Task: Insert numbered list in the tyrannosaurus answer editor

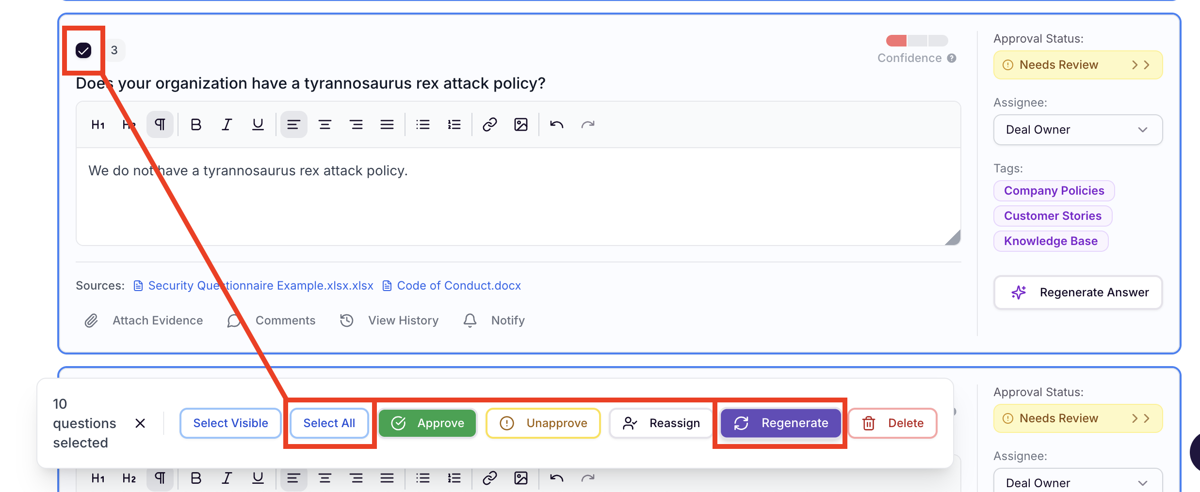Action: (454, 125)
